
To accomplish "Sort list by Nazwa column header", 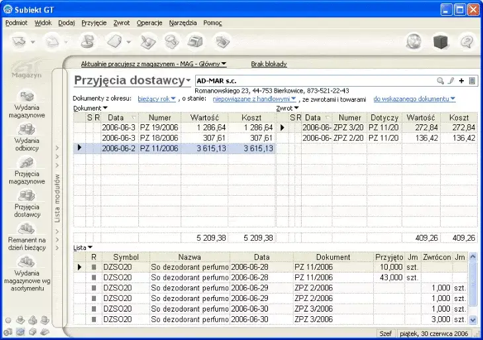I will (x=190, y=257).
